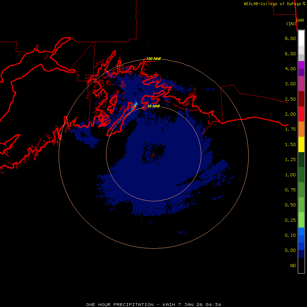Click the 2.50 legend value
This screenshot has width=307, height=307.
(x=290, y=99)
